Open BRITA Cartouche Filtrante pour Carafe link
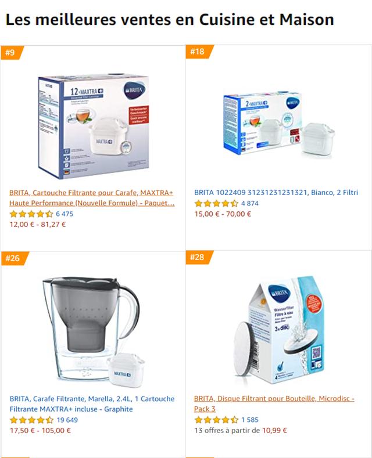Image resolution: width=372 pixels, height=458 pixels. (92, 198)
